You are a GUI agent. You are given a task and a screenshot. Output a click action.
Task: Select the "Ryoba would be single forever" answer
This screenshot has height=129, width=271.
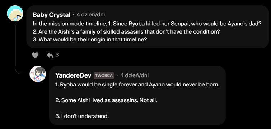click(x=137, y=85)
